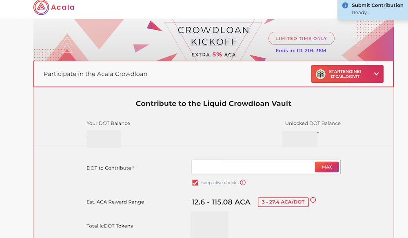
Task: Click the 3 - 27.4 ACA/DOT badge
Action: click(283, 202)
